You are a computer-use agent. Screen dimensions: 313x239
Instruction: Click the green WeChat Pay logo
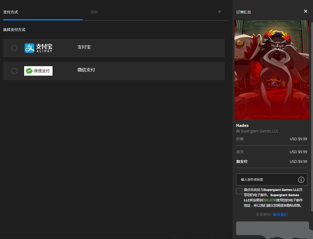pos(38,71)
